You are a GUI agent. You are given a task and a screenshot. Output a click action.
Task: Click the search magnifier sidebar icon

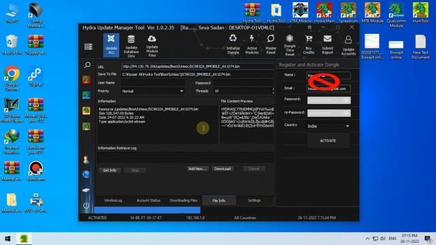(x=87, y=65)
